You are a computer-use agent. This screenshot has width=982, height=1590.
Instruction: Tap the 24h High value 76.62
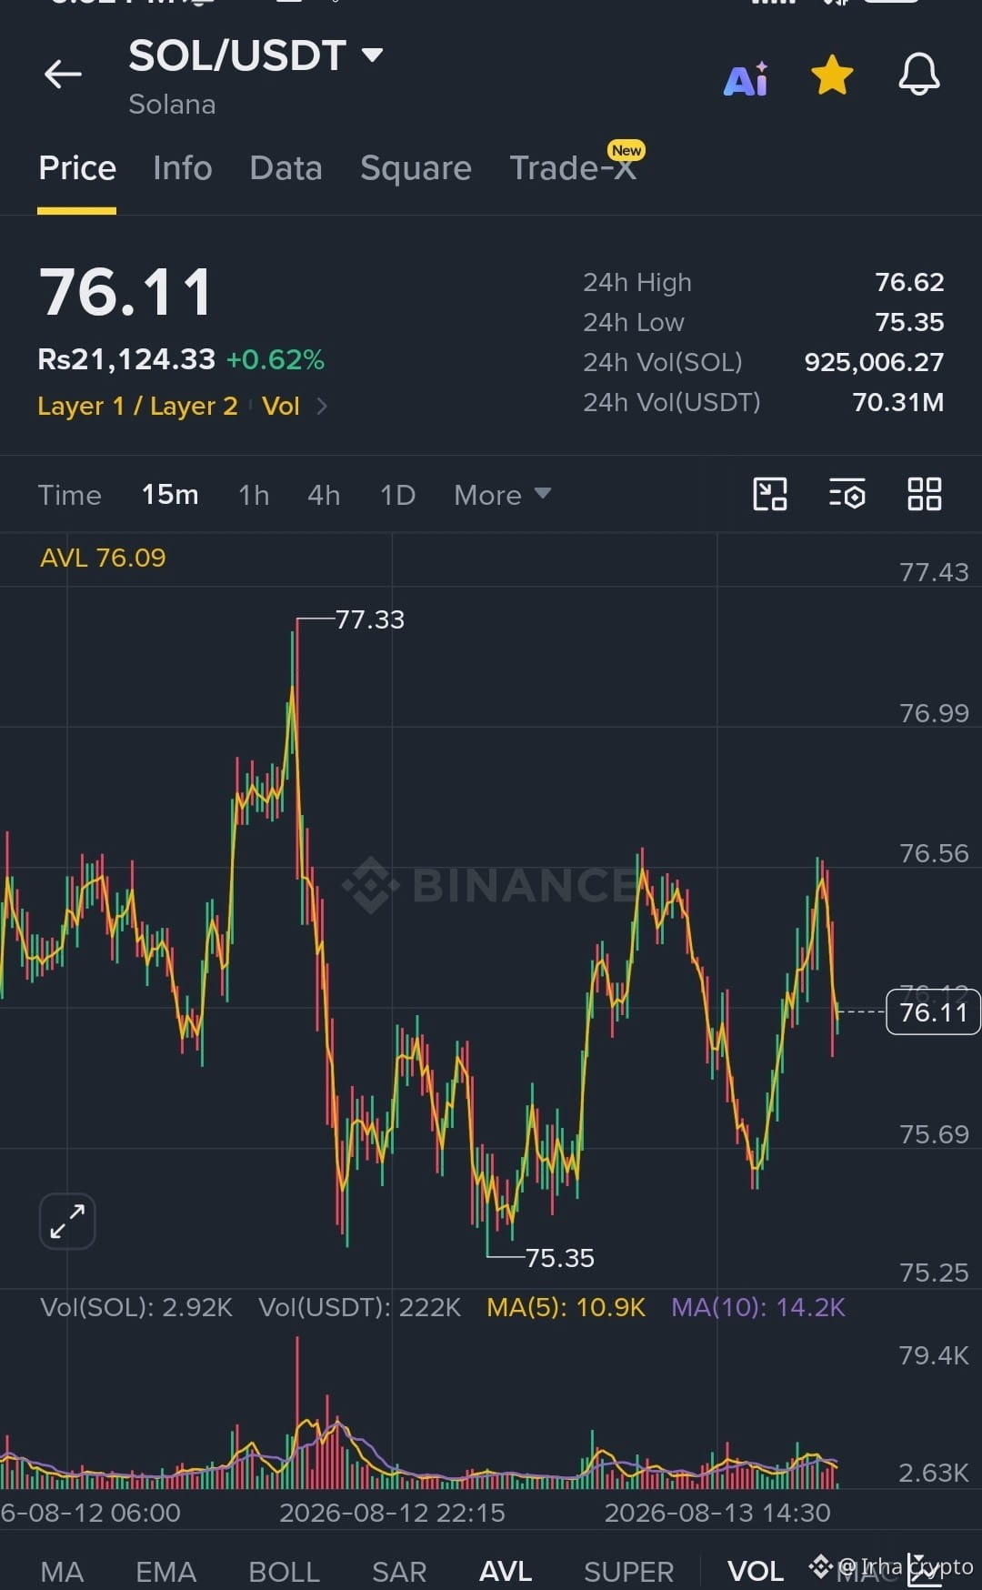pyautogui.click(x=909, y=282)
